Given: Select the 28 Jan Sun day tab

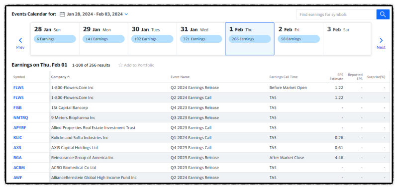Looking at the screenshot, I should (55, 39).
